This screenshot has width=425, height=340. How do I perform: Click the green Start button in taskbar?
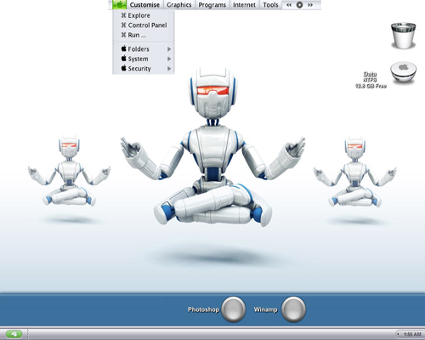tap(14, 334)
